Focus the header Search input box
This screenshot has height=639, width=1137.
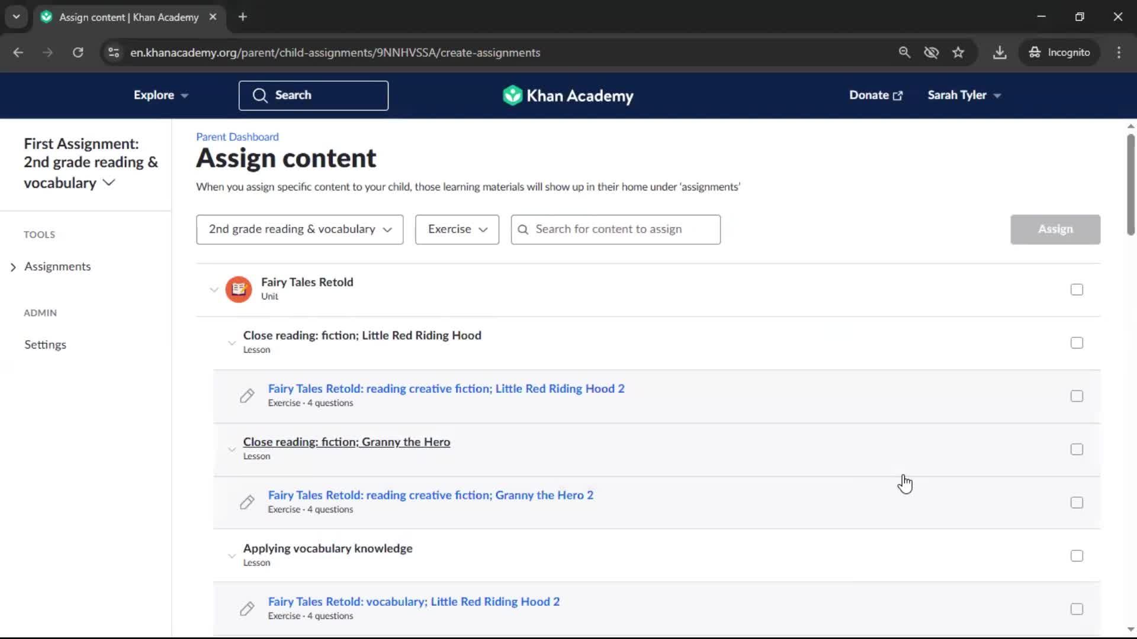[x=313, y=95]
